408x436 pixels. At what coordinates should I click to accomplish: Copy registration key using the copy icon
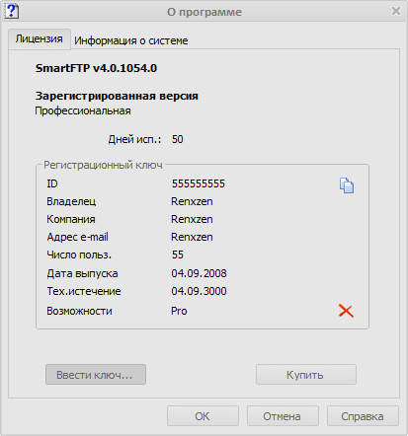[347, 185]
